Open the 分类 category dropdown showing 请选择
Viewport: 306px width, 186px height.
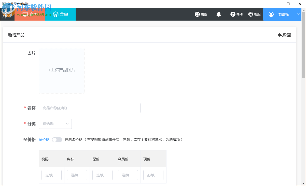(55, 124)
